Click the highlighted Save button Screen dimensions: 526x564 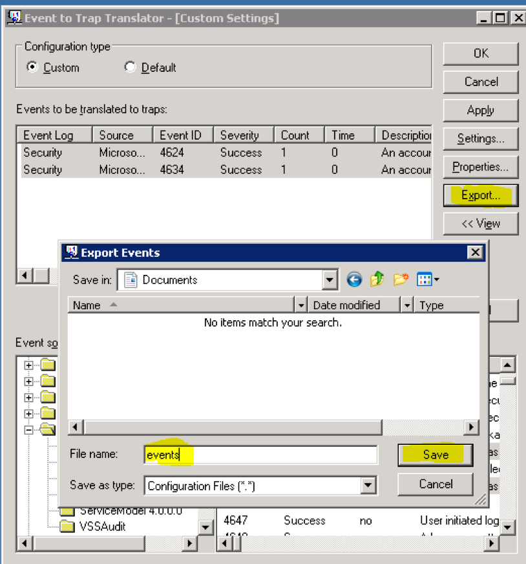(434, 455)
